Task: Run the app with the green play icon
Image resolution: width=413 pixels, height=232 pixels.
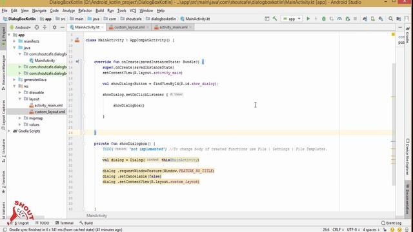Action: pos(308,19)
